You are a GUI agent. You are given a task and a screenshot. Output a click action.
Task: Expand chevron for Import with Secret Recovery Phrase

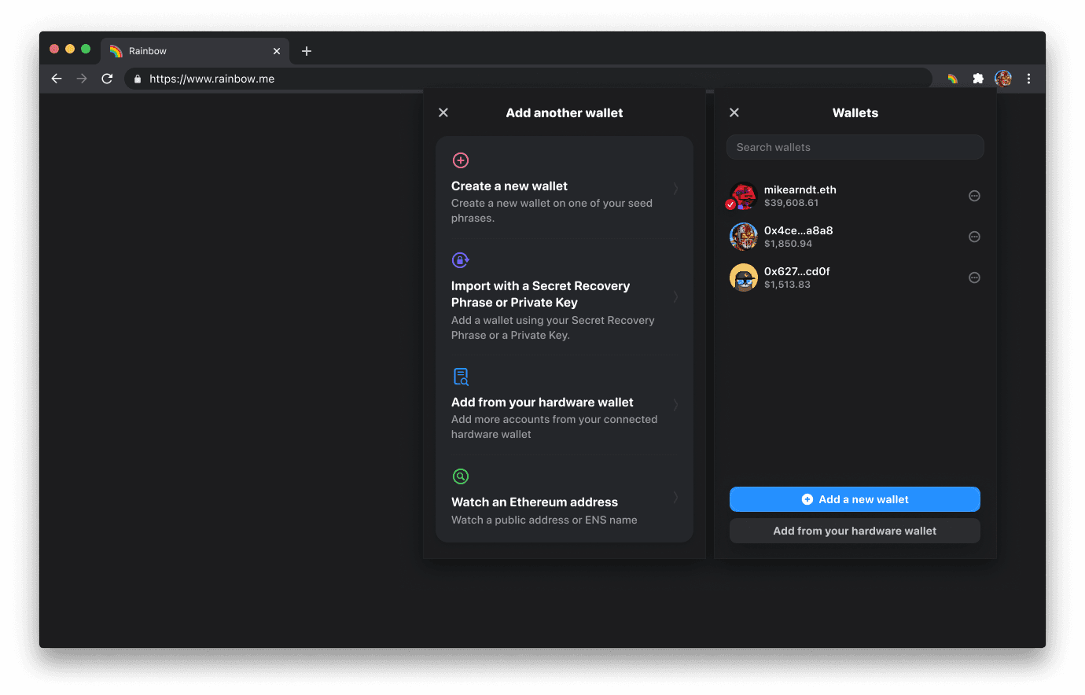(675, 296)
